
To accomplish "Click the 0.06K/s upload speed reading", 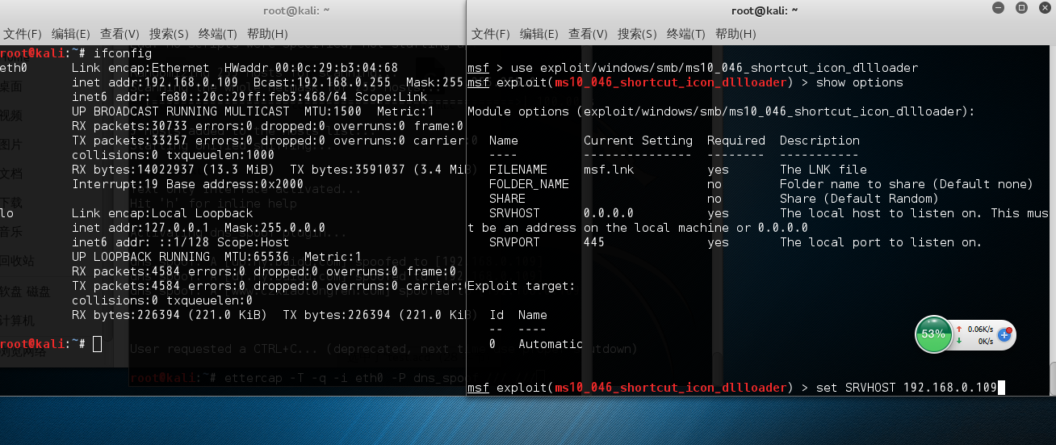I will [x=980, y=329].
